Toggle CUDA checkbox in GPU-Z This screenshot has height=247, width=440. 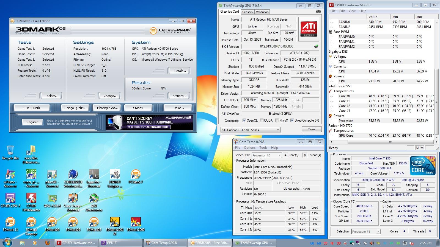click(x=262, y=120)
